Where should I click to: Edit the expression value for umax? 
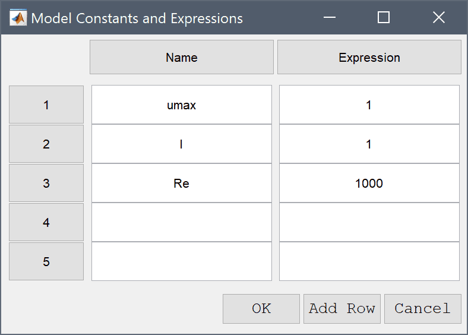(x=369, y=105)
